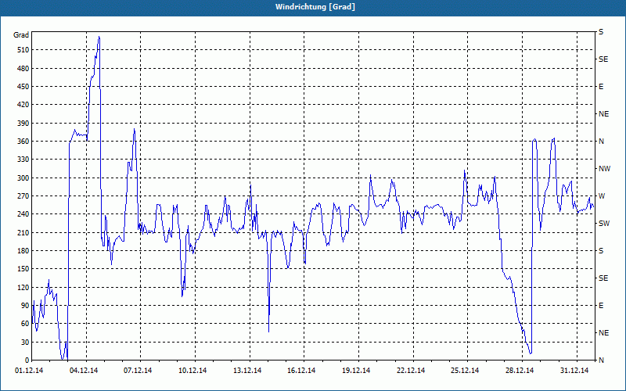The height and width of the screenshot is (391, 626).
Task: Select the 210 tick label on the left axis
Action: point(24,232)
